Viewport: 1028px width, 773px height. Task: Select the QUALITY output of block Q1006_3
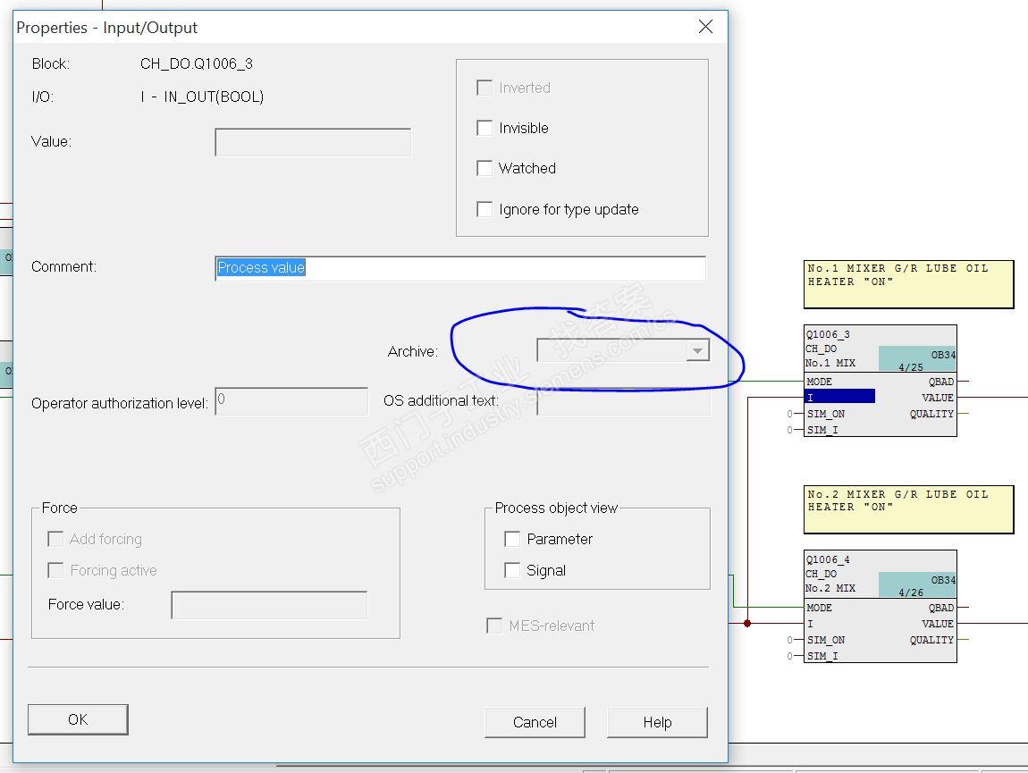[x=931, y=414]
